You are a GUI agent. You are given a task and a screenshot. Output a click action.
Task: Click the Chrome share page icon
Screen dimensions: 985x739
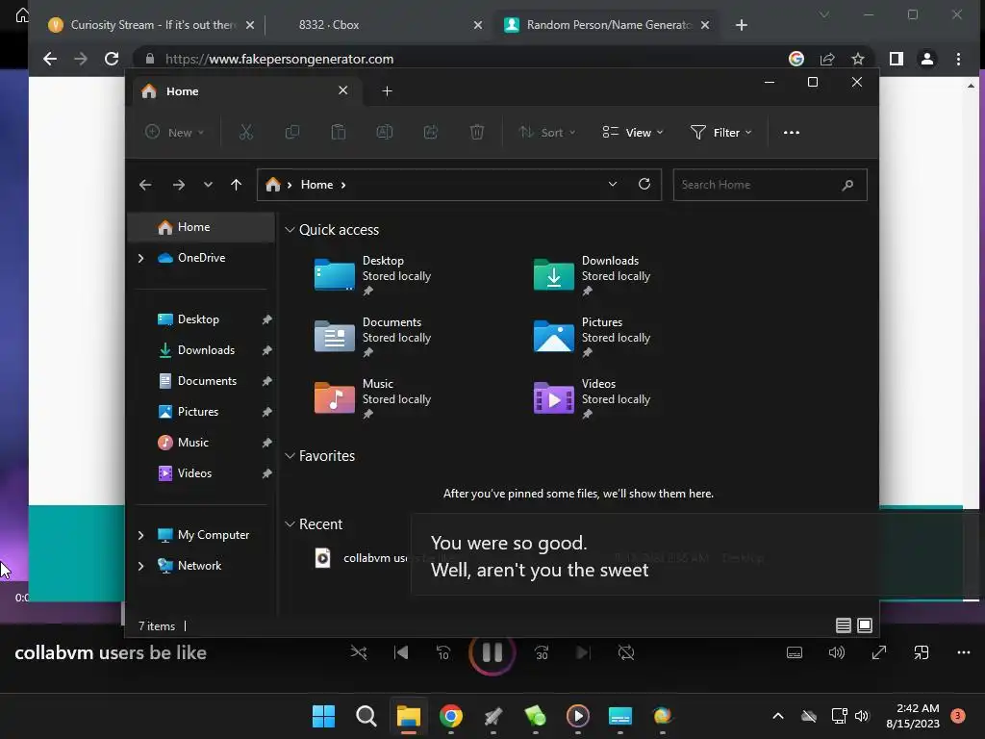(826, 59)
